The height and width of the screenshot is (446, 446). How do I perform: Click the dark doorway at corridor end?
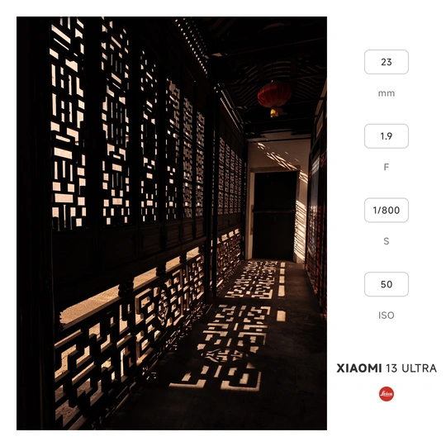click(274, 216)
